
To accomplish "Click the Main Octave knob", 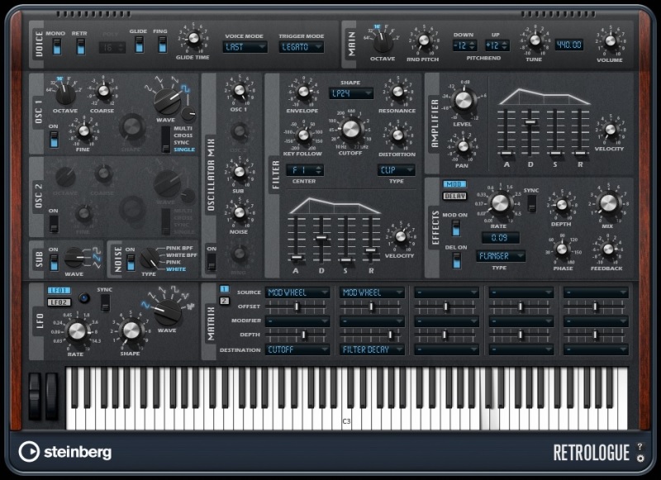I will pos(383,41).
